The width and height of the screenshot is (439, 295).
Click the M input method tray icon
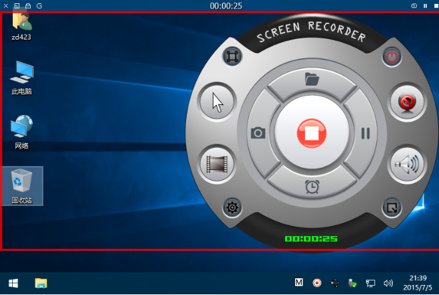298,283
